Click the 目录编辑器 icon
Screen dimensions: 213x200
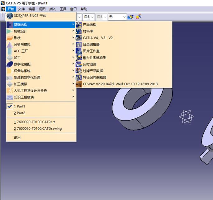coord(79,44)
